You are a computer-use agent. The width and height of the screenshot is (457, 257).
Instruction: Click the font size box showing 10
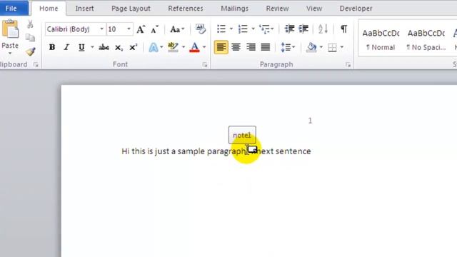116,29
